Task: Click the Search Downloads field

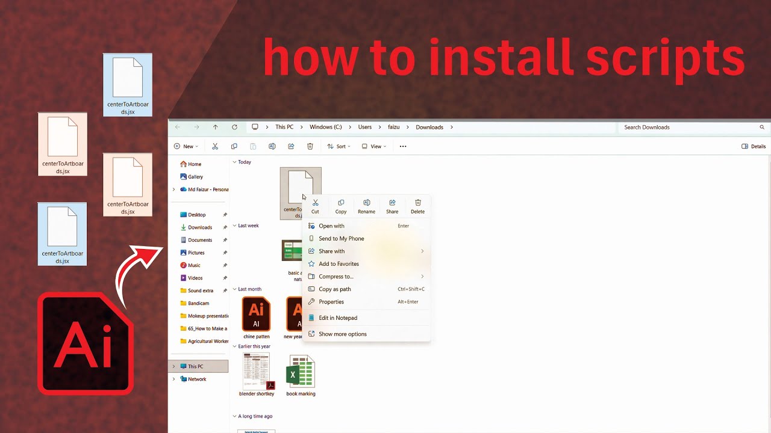Action: pos(693,127)
